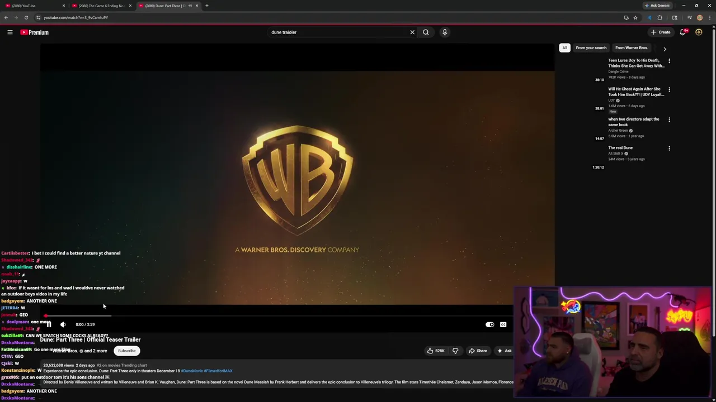716x402 pixels.
Task: Run search with the magnifier button
Action: [x=426, y=32]
